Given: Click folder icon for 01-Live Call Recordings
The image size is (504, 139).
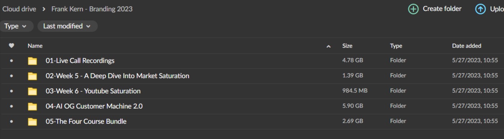Looking at the screenshot, I should click(x=32, y=61).
